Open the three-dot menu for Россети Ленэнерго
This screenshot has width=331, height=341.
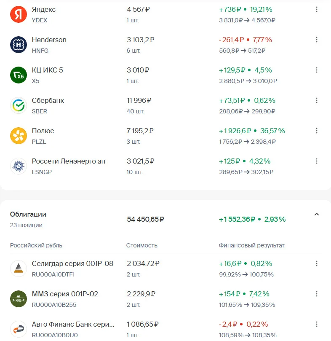pos(317,161)
